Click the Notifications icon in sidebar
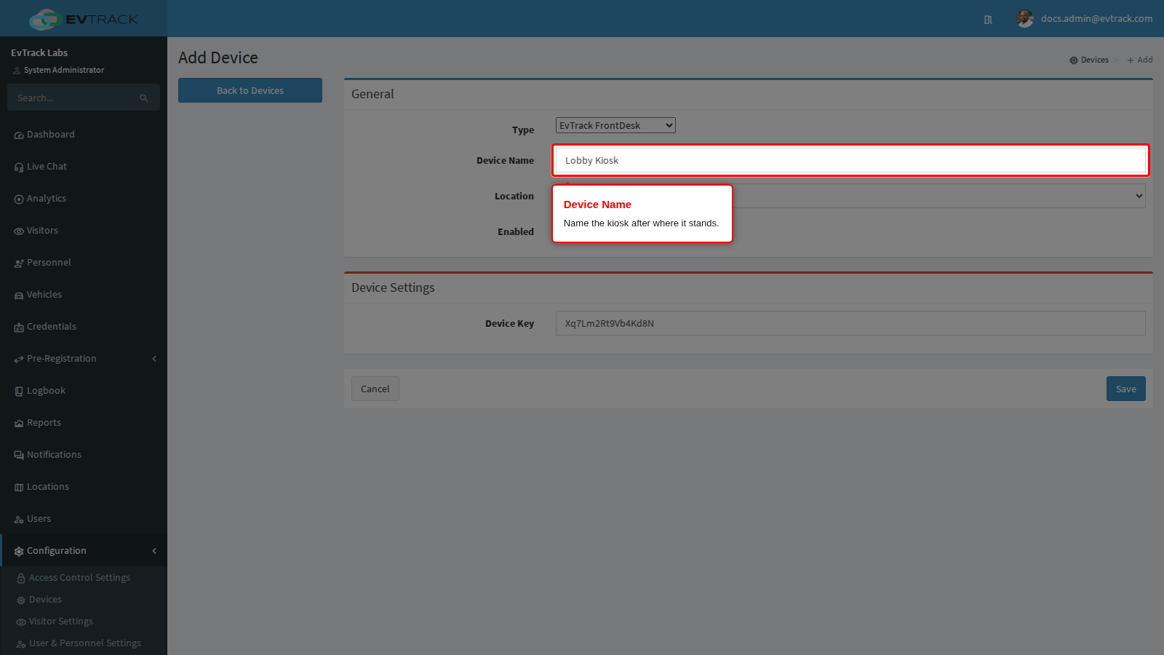The width and height of the screenshot is (1164, 655). [19, 456]
